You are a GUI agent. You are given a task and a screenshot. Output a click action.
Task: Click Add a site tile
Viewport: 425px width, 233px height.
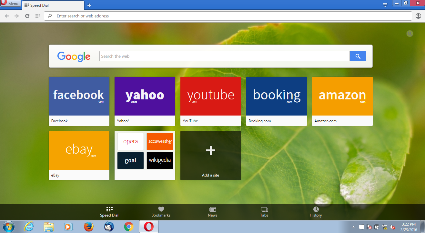pyautogui.click(x=211, y=156)
